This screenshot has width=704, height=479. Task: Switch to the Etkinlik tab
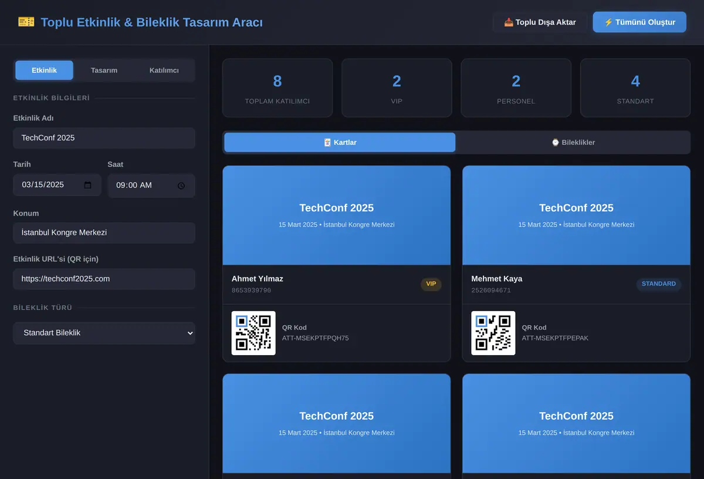(x=45, y=70)
